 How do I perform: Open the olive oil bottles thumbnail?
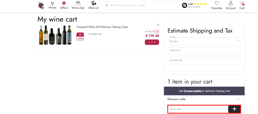pos(55,35)
